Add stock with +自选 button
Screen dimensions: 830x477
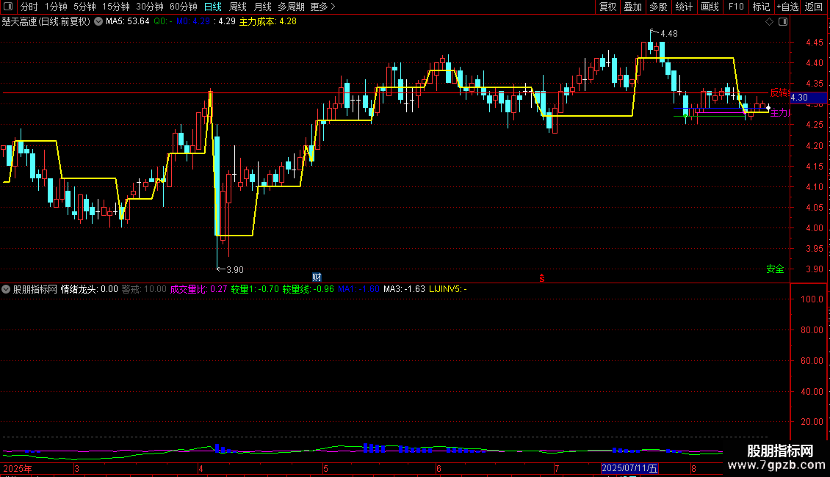787,7
